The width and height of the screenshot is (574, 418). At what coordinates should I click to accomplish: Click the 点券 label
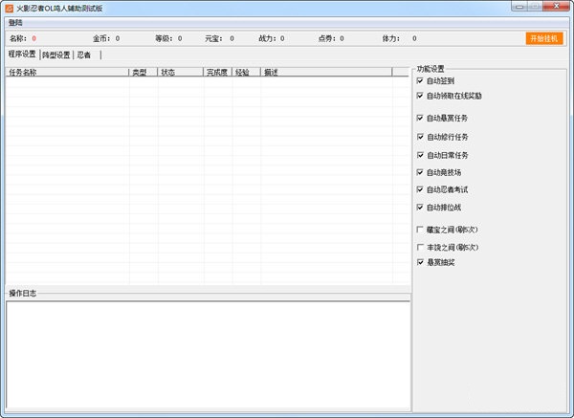327,38
